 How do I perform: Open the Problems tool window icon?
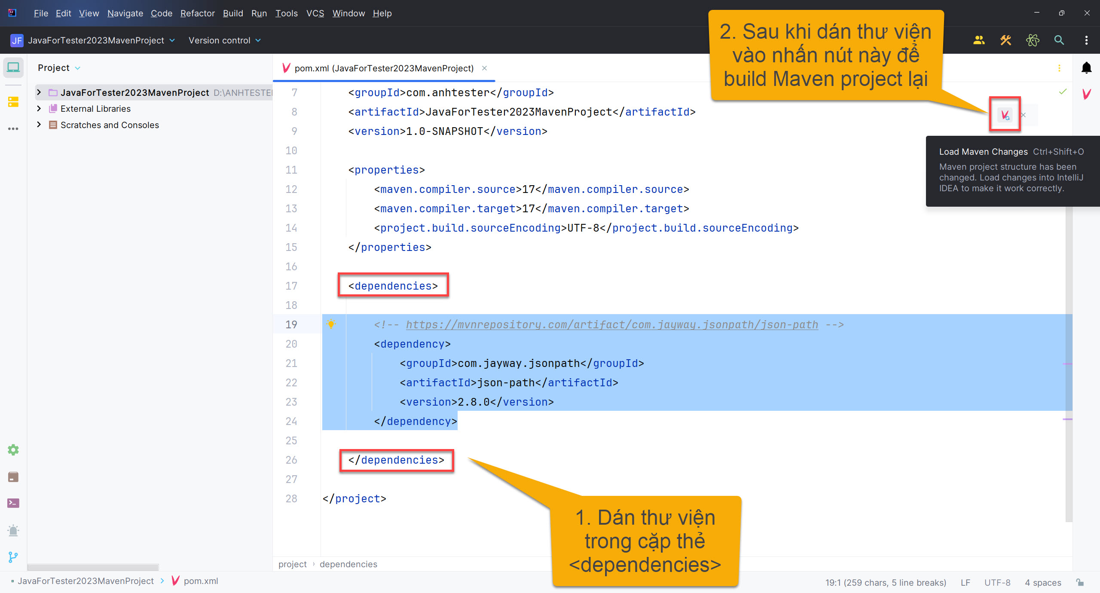(13, 530)
